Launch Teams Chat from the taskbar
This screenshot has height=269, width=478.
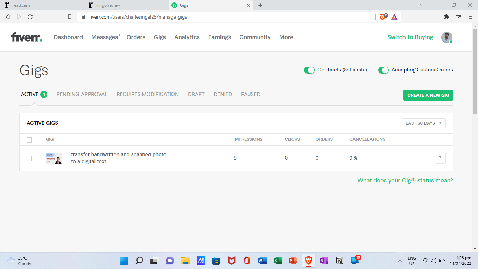[170, 261]
